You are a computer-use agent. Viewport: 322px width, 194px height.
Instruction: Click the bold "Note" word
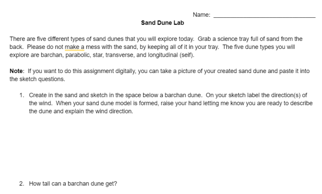tap(16, 71)
